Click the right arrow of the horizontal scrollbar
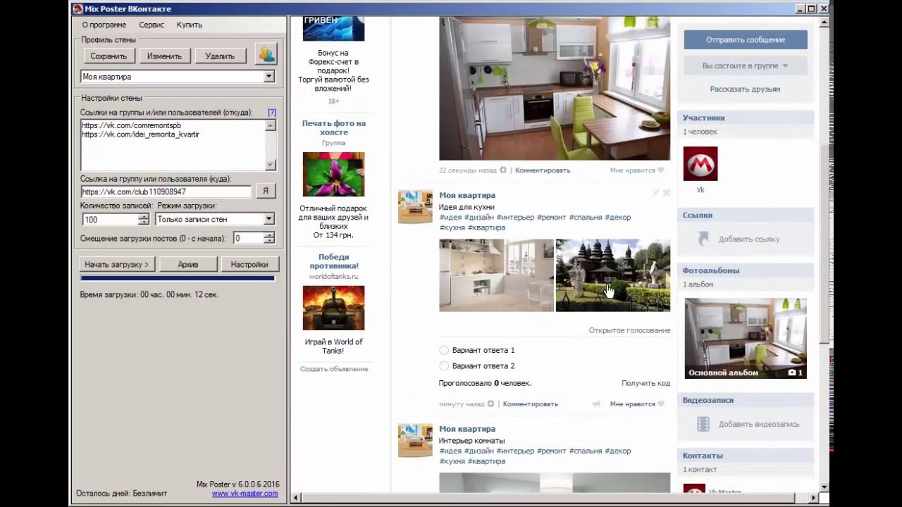This screenshot has width=902, height=507. pos(814,498)
